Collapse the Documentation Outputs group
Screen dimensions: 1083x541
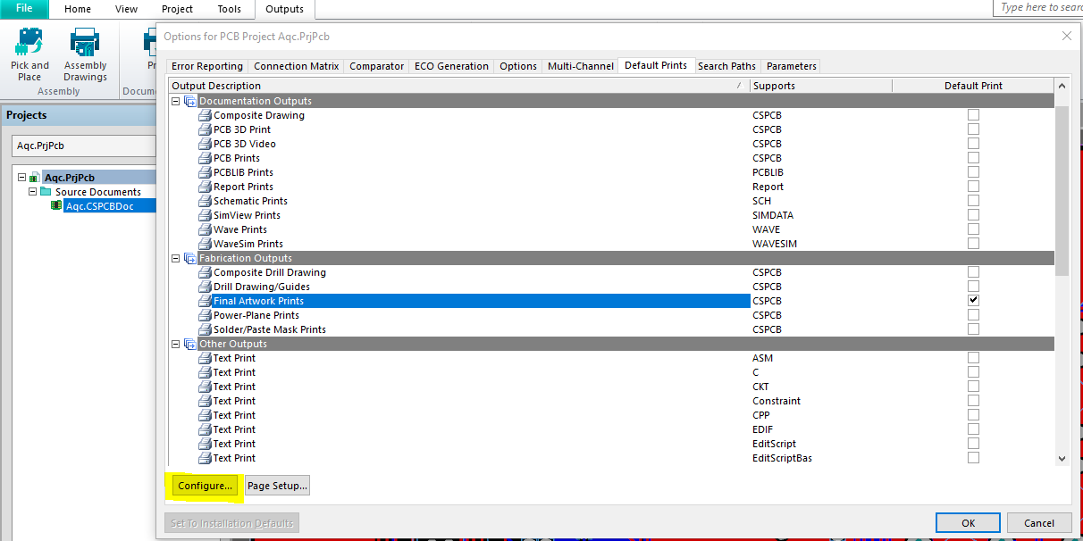176,101
